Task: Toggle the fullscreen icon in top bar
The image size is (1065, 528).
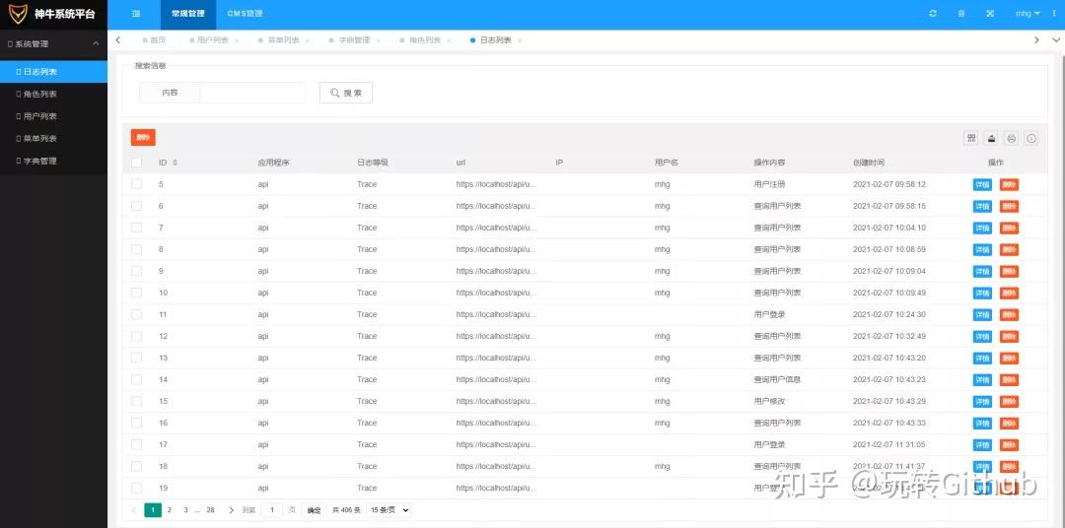Action: 990,14
